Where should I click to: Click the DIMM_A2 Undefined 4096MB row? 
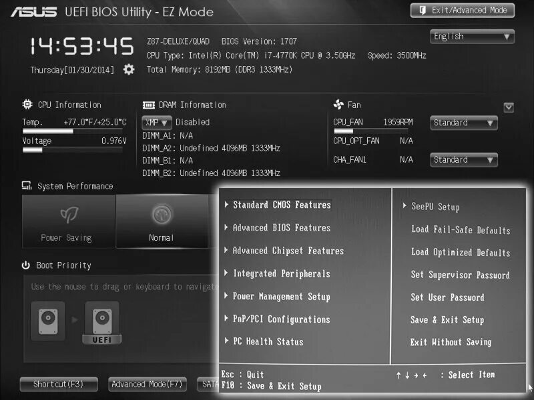[211, 148]
